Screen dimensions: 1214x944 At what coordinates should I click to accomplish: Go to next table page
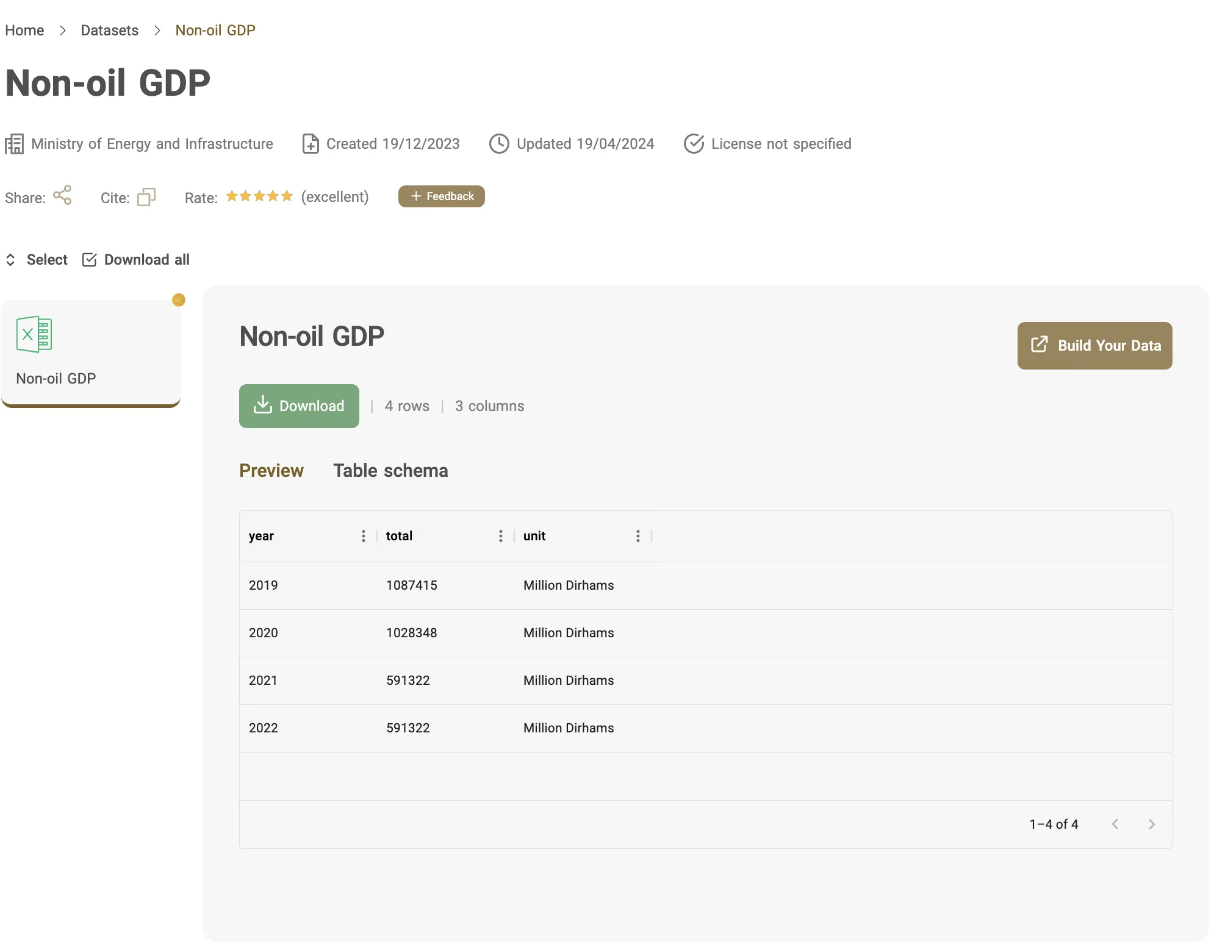click(1151, 824)
